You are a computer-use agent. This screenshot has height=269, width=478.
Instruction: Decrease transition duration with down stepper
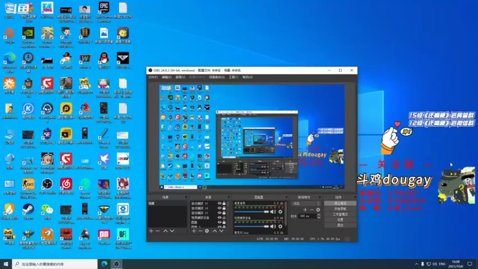(x=318, y=218)
